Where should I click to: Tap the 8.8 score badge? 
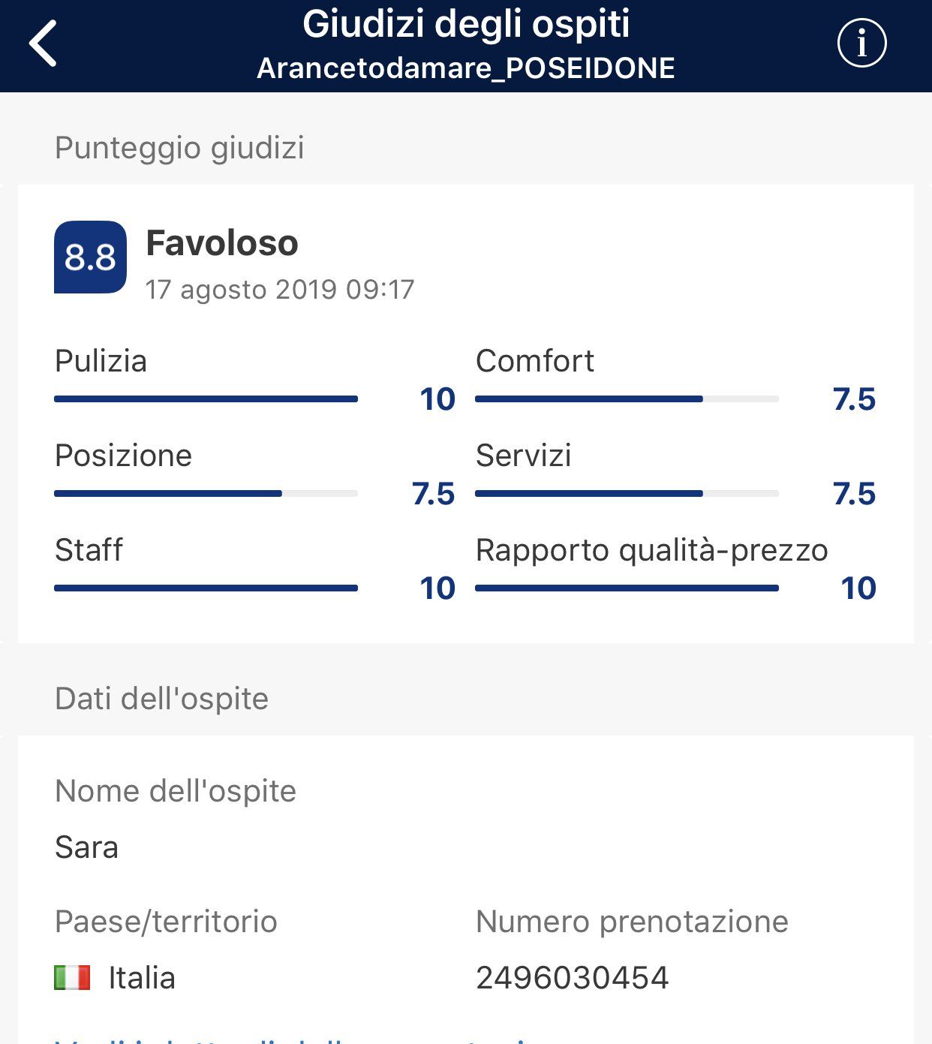[90, 257]
